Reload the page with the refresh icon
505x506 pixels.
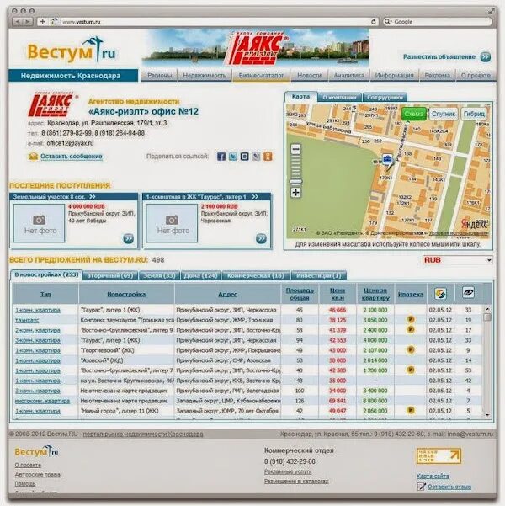(x=374, y=22)
